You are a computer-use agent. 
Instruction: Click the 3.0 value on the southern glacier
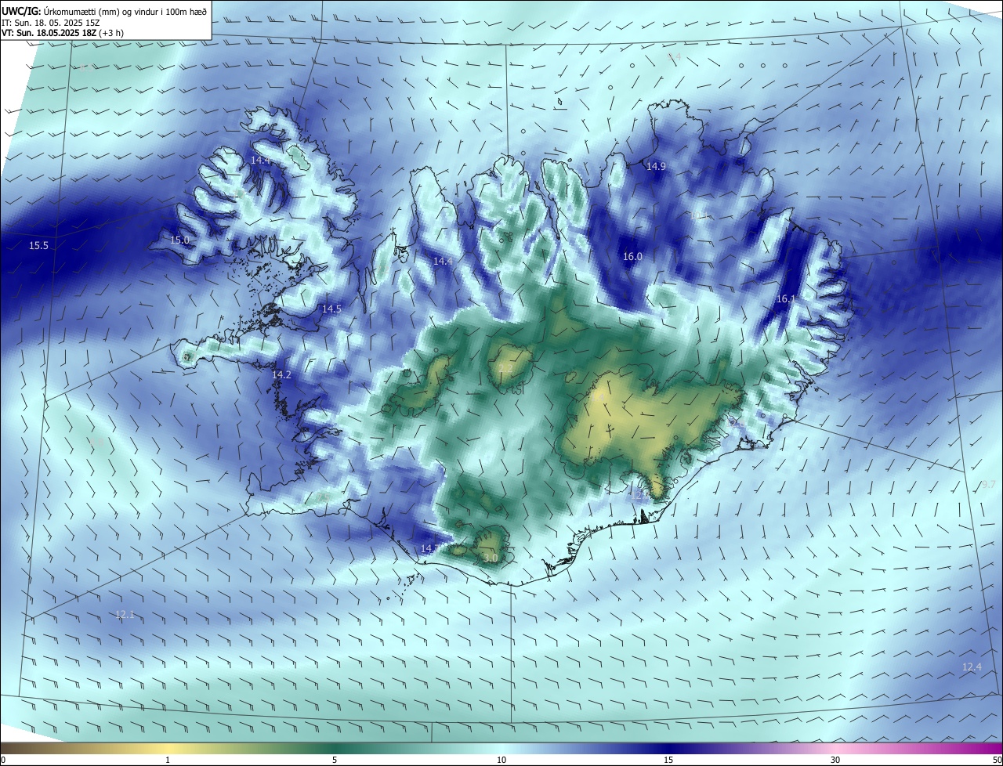point(491,558)
